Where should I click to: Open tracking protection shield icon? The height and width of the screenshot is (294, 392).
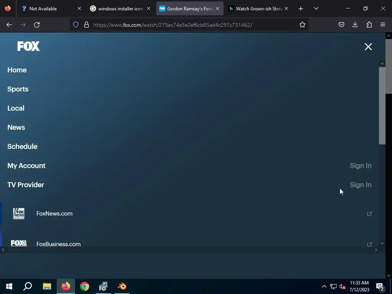tap(76, 24)
